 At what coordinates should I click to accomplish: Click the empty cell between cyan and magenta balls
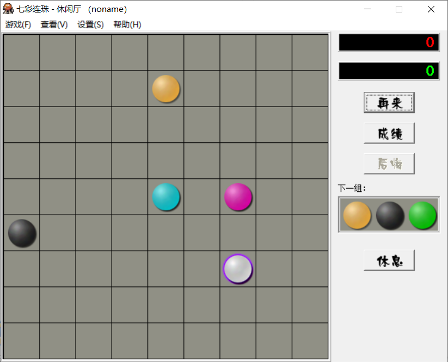202,197
